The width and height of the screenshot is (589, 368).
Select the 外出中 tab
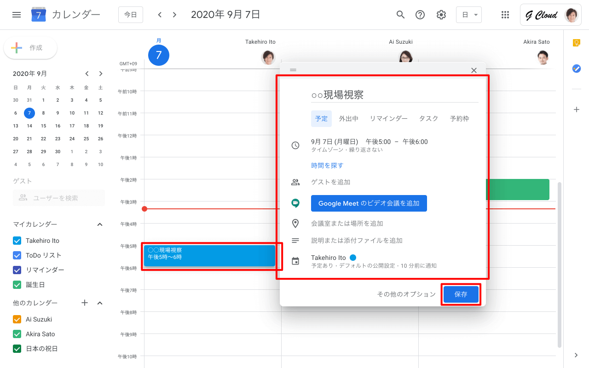(349, 119)
